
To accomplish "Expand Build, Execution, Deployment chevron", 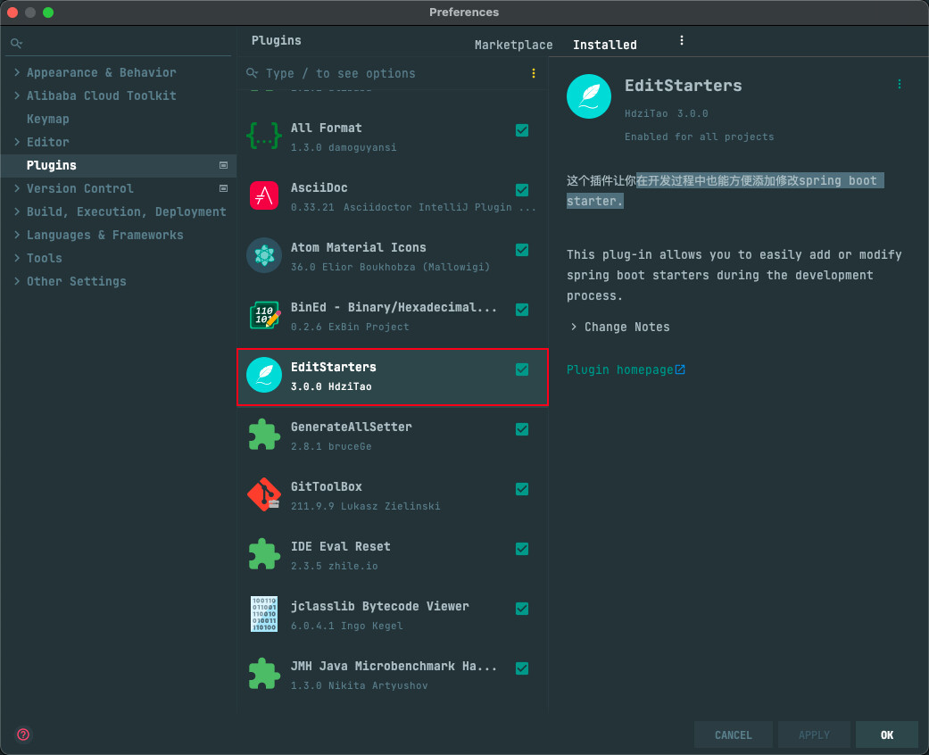I will click(x=17, y=212).
